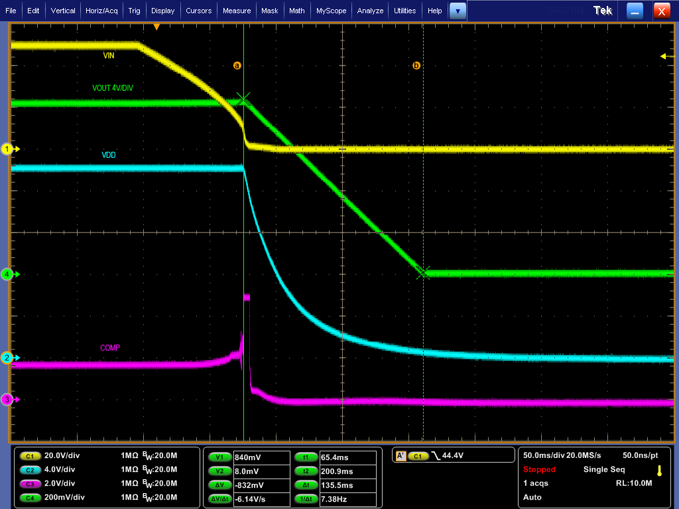The width and height of the screenshot is (679, 509).
Task: Toggle channel 3 display via the C3 badge
Action: (x=29, y=484)
